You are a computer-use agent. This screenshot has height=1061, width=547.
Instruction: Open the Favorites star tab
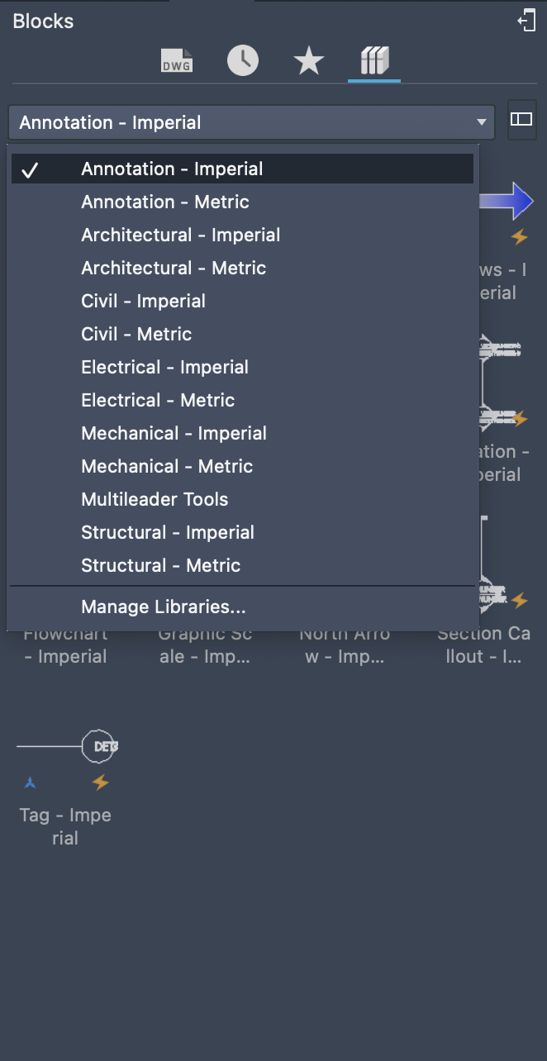click(x=309, y=61)
